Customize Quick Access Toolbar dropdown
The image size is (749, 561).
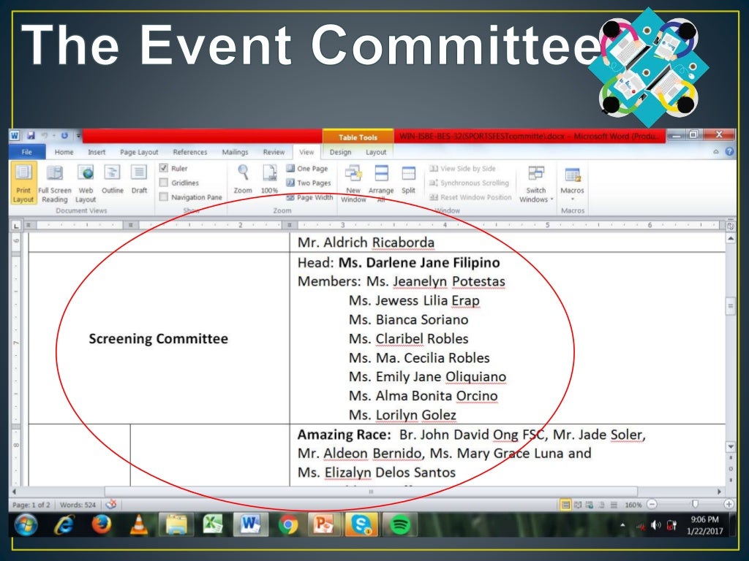[x=78, y=136]
